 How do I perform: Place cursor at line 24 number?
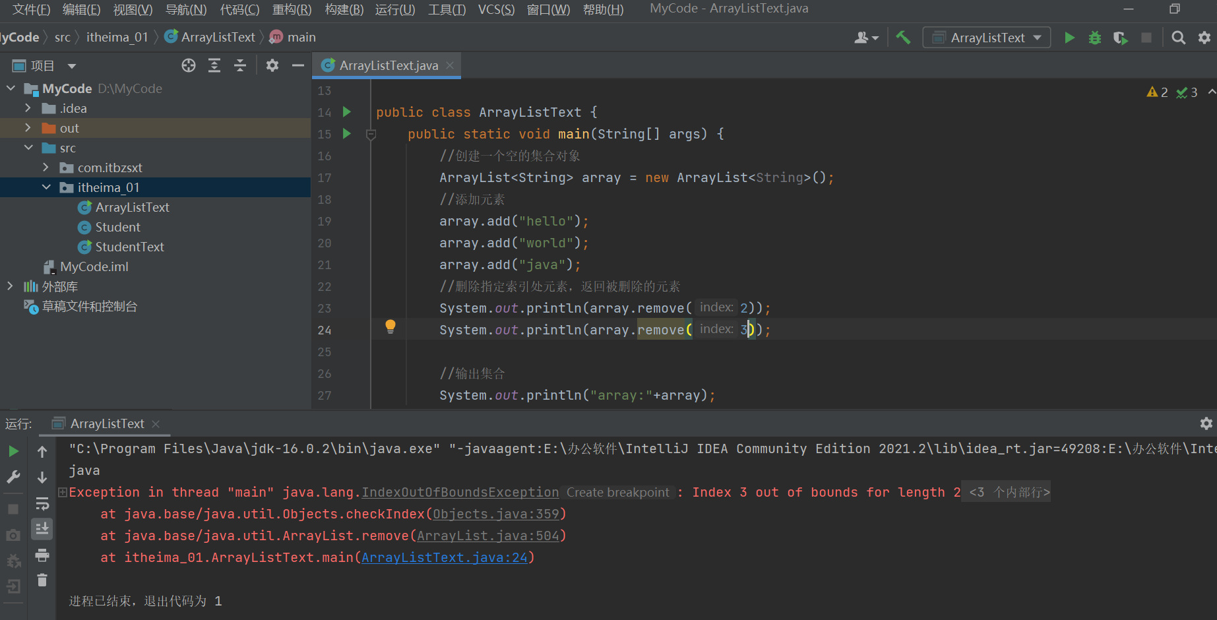coord(325,330)
